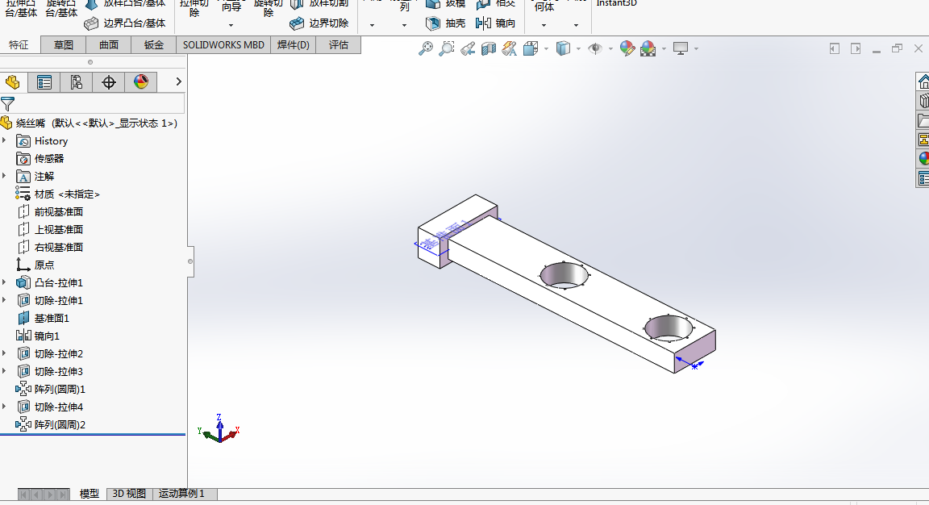Click the Hide/Show Items eye icon

[x=595, y=48]
